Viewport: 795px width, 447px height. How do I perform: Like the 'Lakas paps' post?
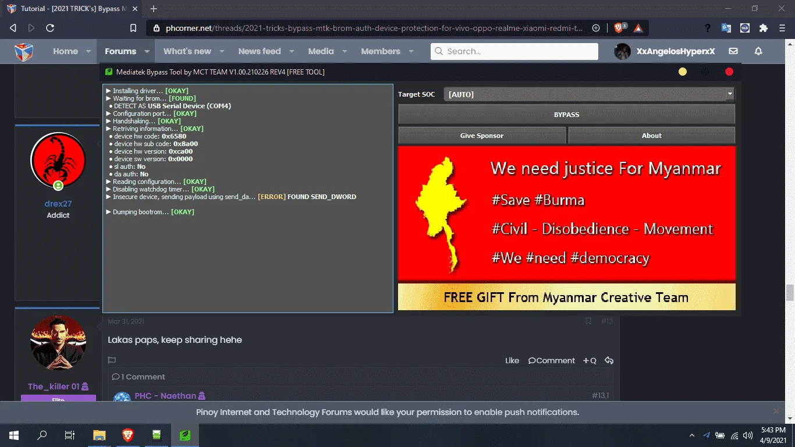coord(512,361)
